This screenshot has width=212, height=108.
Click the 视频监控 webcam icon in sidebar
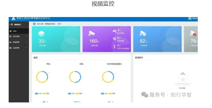[12, 25]
